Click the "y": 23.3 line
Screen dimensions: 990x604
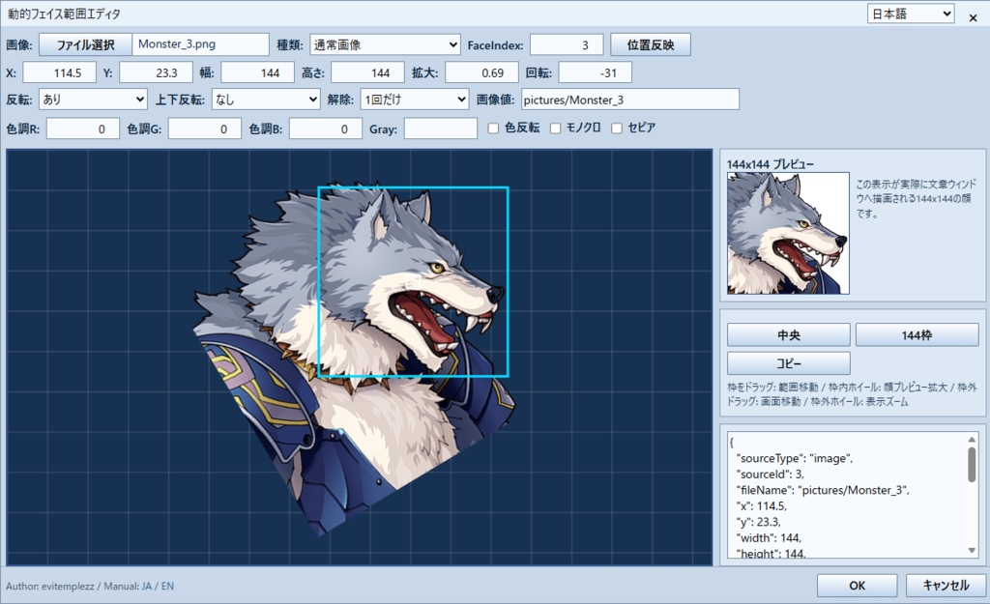coord(758,522)
